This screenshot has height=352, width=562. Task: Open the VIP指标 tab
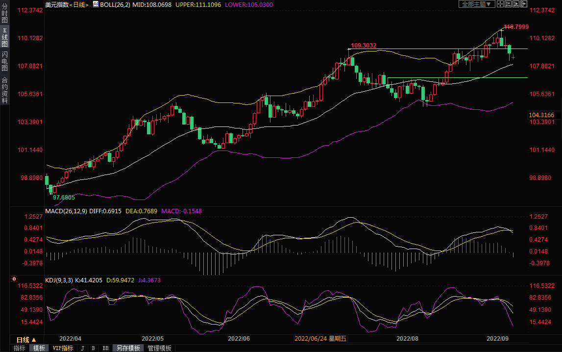(x=63, y=348)
